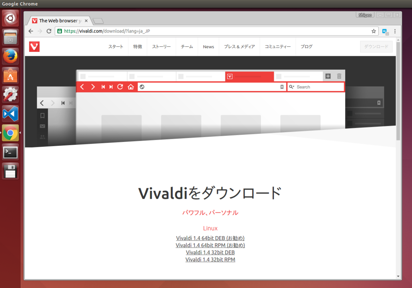Open the Ubuntu Dash launcher icon
412x288 pixels.
coord(10,18)
